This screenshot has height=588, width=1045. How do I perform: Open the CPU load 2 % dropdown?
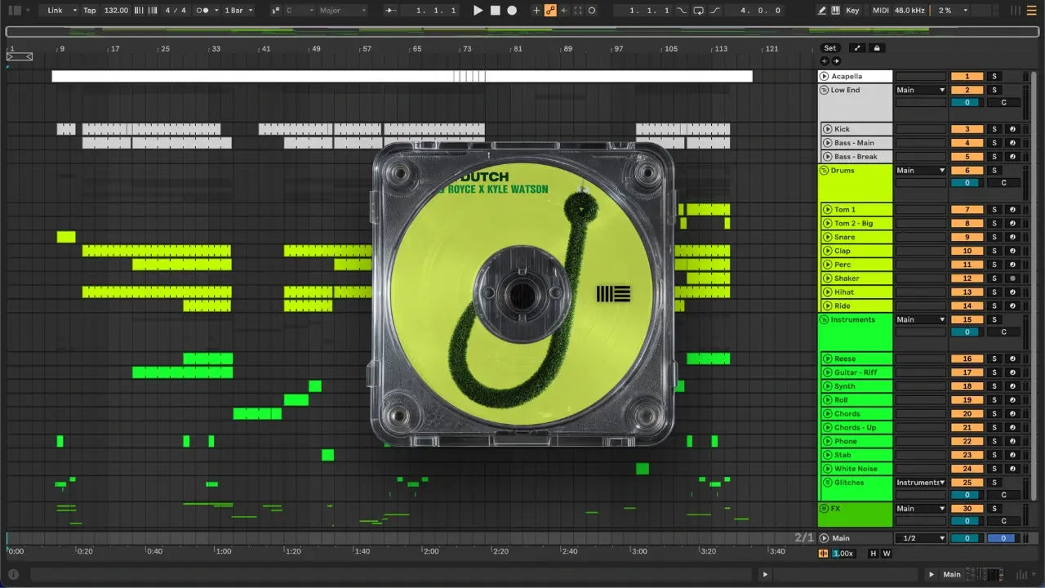pyautogui.click(x=952, y=11)
